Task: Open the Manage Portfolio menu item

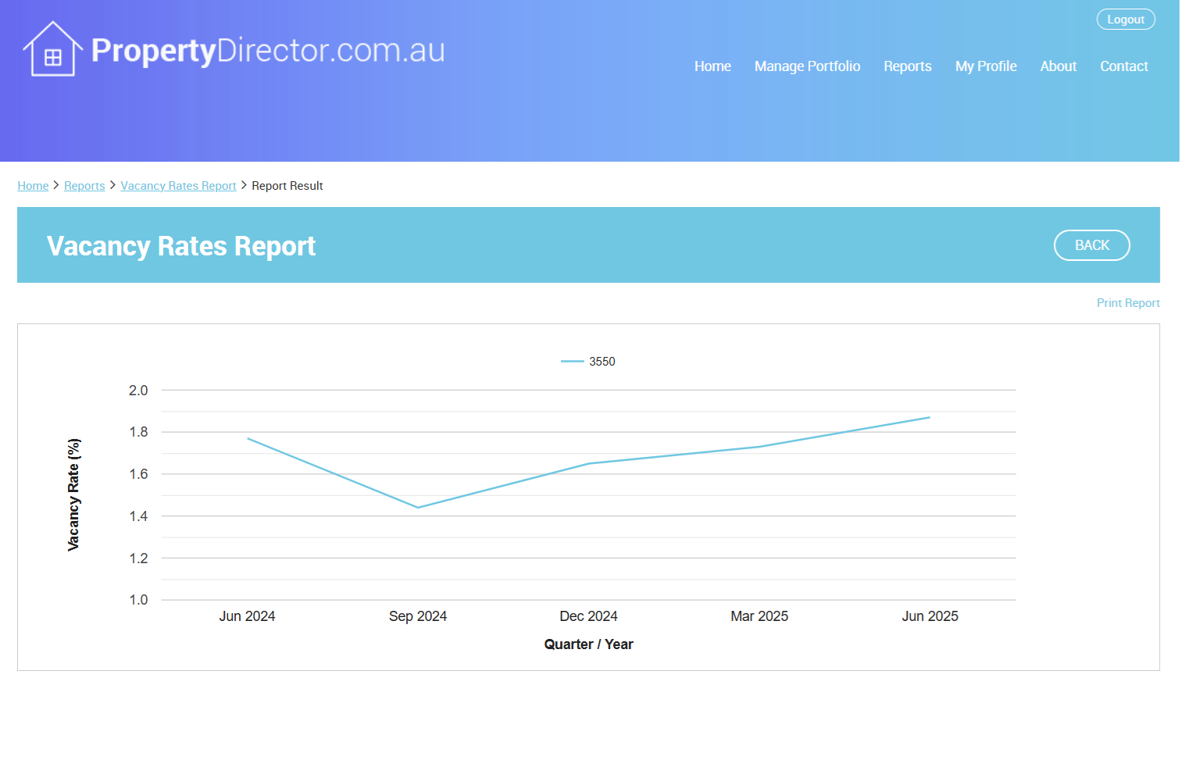Action: pyautogui.click(x=807, y=66)
